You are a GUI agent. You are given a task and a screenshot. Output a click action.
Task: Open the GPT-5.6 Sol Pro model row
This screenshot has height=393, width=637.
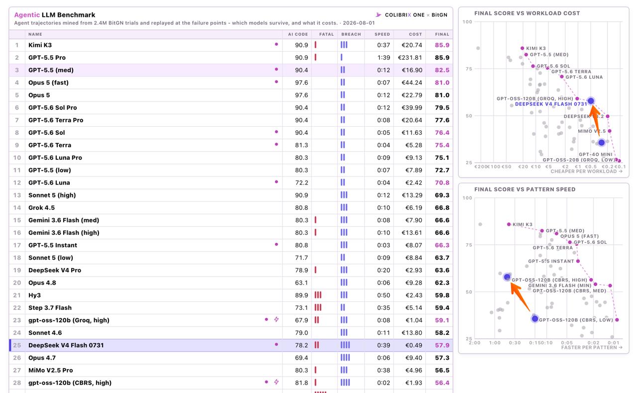click(231, 107)
